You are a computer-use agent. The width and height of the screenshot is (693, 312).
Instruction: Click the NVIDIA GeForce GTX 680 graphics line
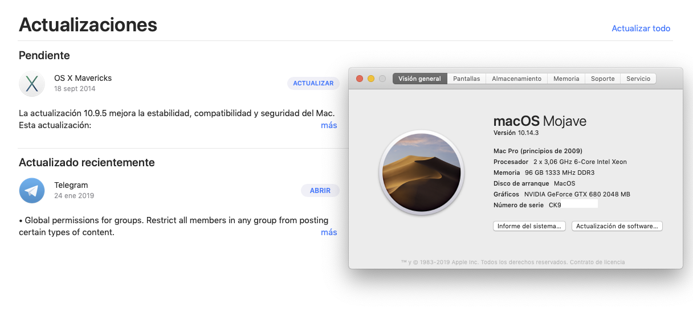click(562, 194)
